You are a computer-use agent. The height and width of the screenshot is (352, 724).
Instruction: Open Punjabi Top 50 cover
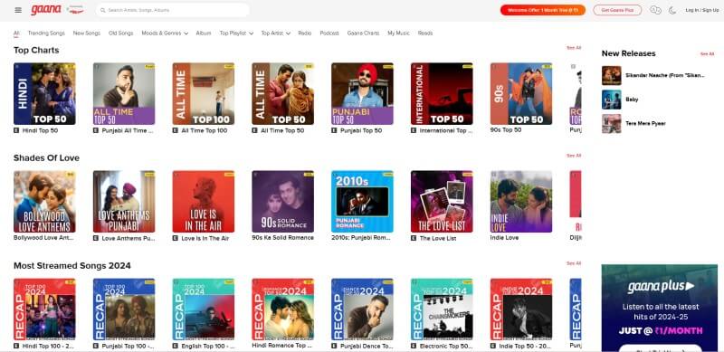click(x=362, y=94)
